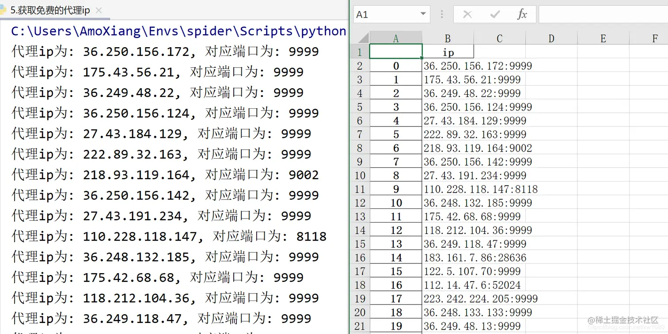This screenshot has height=334, width=668.
Task: Click Excel cell '223.242.224.205:9999'
Action: click(481, 299)
